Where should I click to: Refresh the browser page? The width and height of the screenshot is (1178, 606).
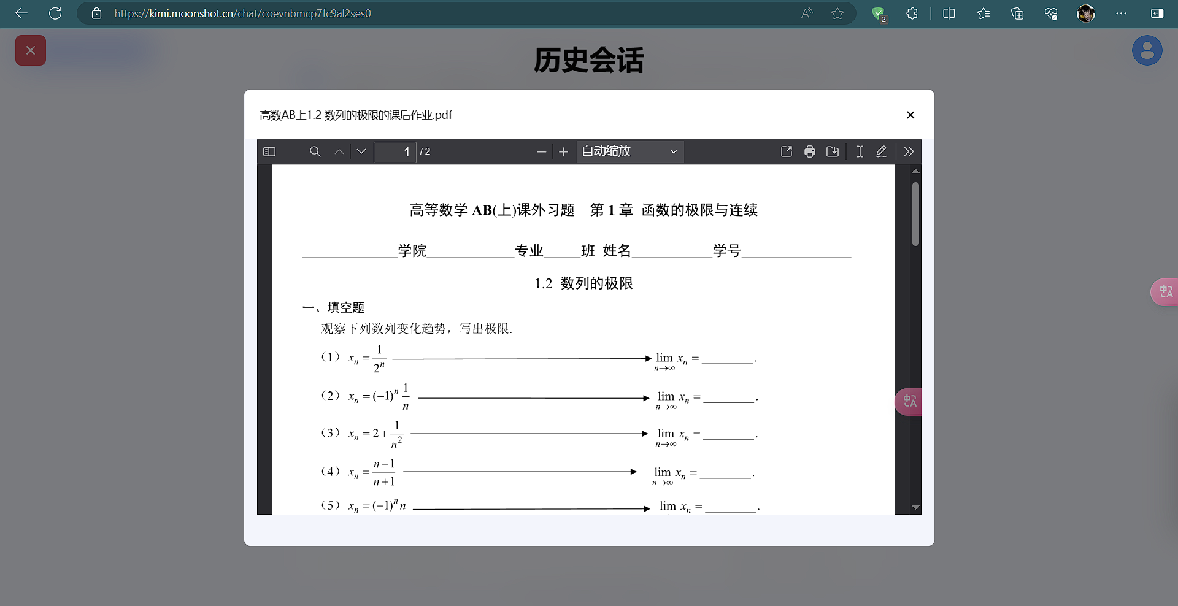[55, 13]
